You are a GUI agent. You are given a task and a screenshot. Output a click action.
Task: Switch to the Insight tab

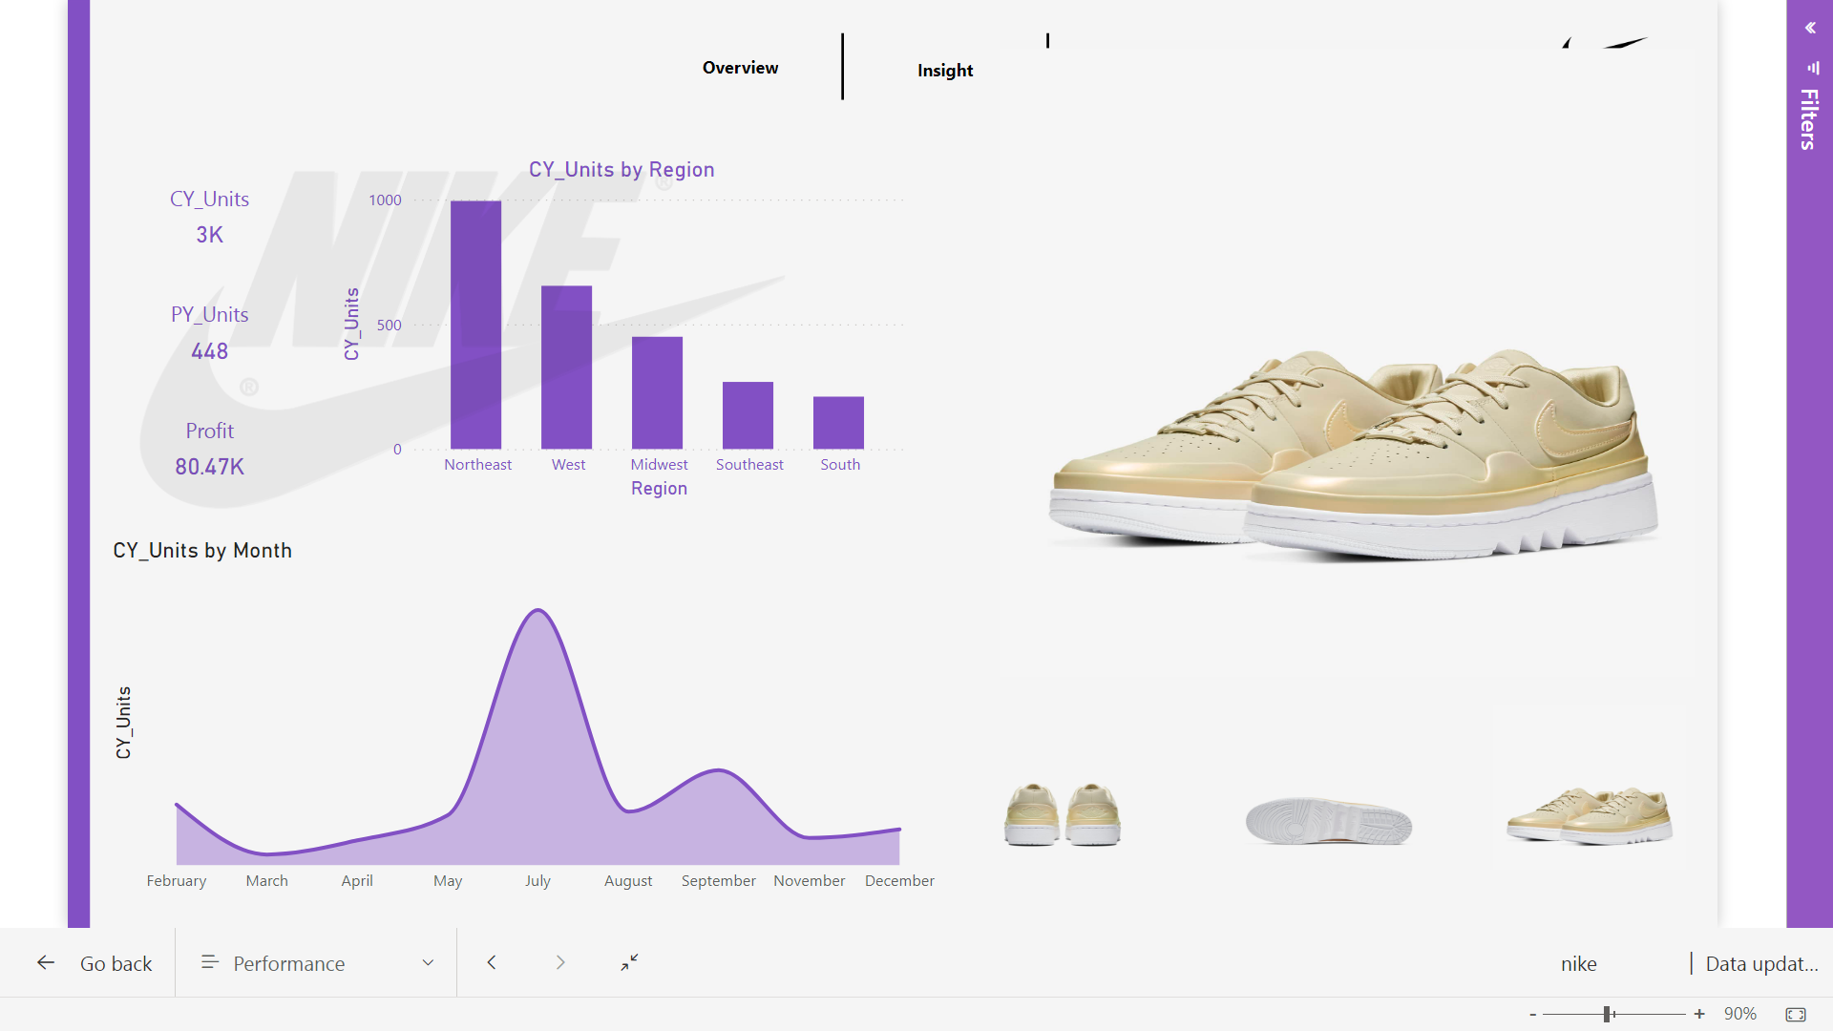(944, 71)
